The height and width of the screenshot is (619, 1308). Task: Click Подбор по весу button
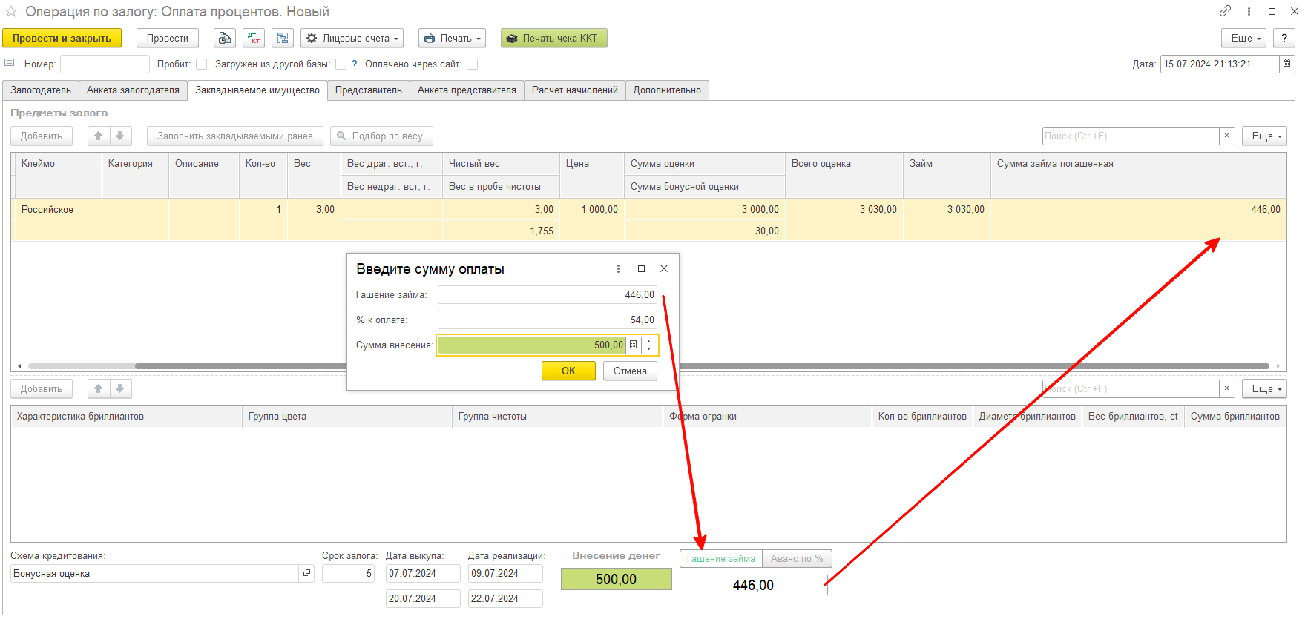click(381, 136)
